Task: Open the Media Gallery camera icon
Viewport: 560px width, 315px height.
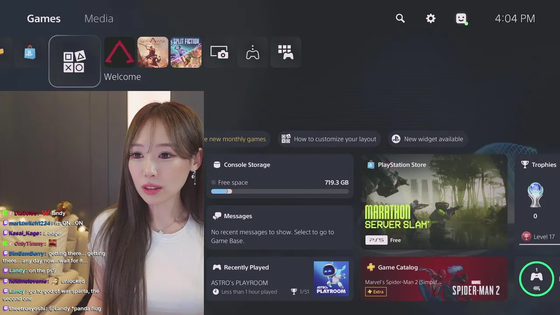Action: 219,52
